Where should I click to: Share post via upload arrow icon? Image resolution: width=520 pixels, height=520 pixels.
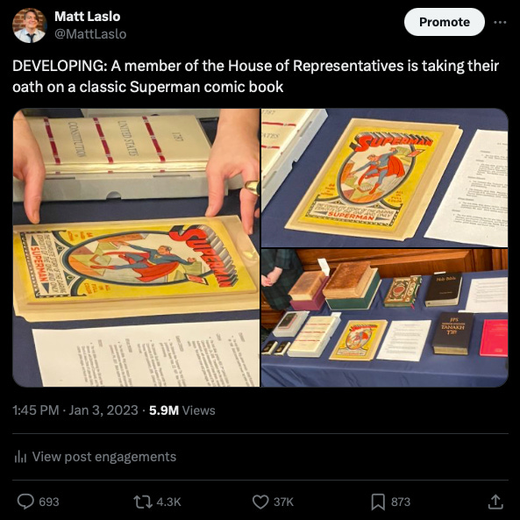pyautogui.click(x=495, y=502)
